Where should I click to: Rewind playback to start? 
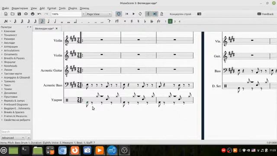click(x=127, y=14)
